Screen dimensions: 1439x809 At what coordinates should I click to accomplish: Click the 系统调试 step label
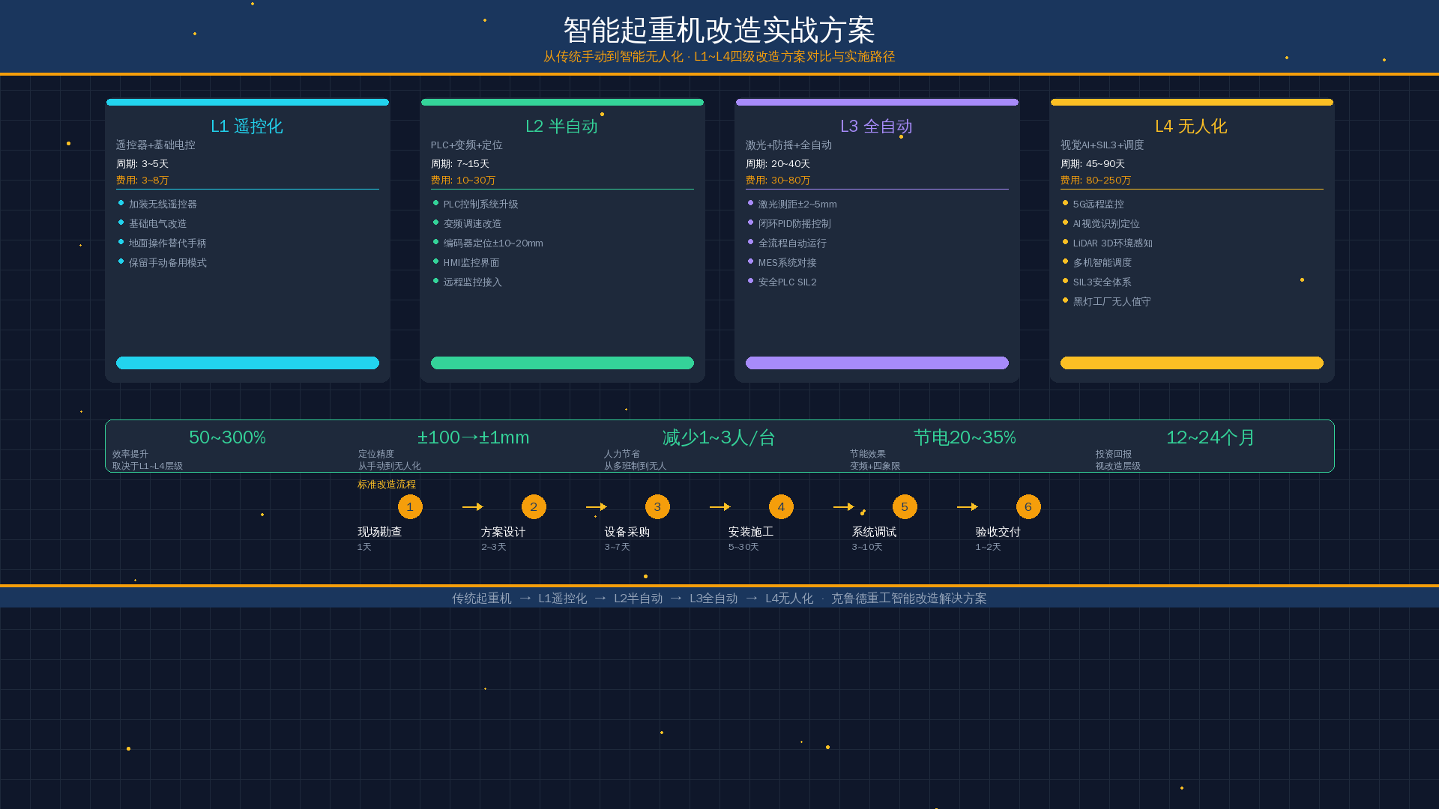pyautogui.click(x=875, y=532)
